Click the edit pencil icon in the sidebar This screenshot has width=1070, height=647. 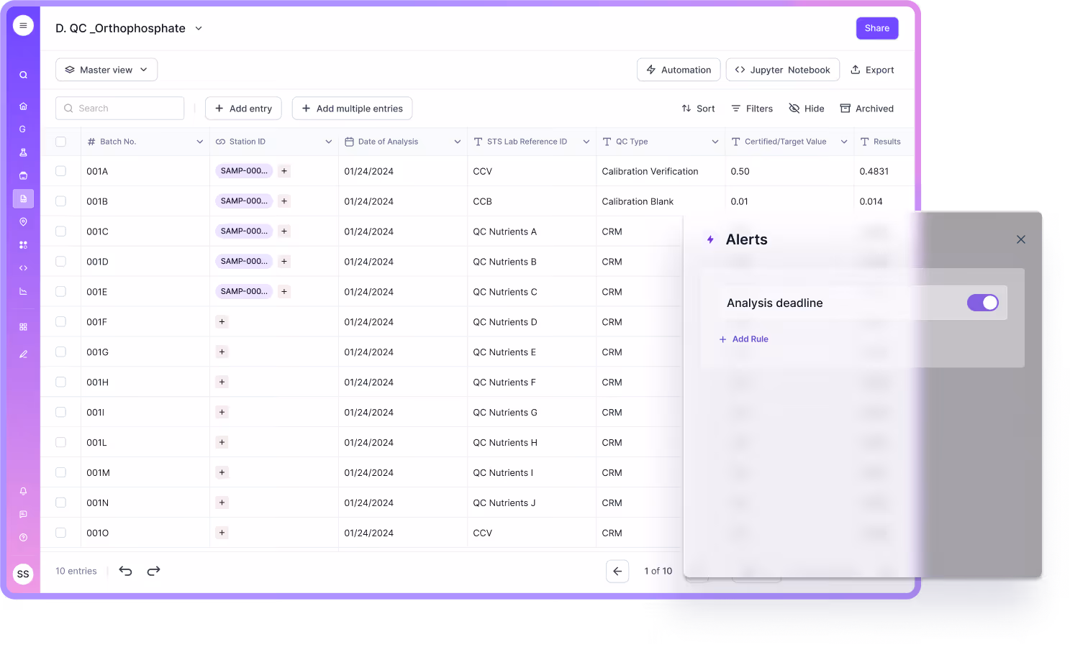tap(22, 354)
